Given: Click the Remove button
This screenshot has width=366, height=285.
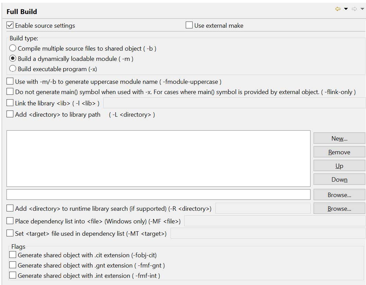Looking at the screenshot, I should coord(339,152).
